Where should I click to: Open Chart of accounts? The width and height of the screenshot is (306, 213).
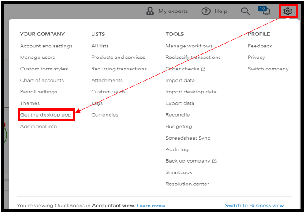click(42, 80)
